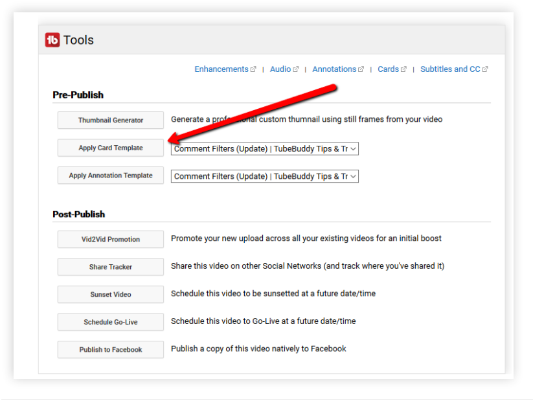Open the Annotations link
This screenshot has height=401, width=533.
pos(334,69)
